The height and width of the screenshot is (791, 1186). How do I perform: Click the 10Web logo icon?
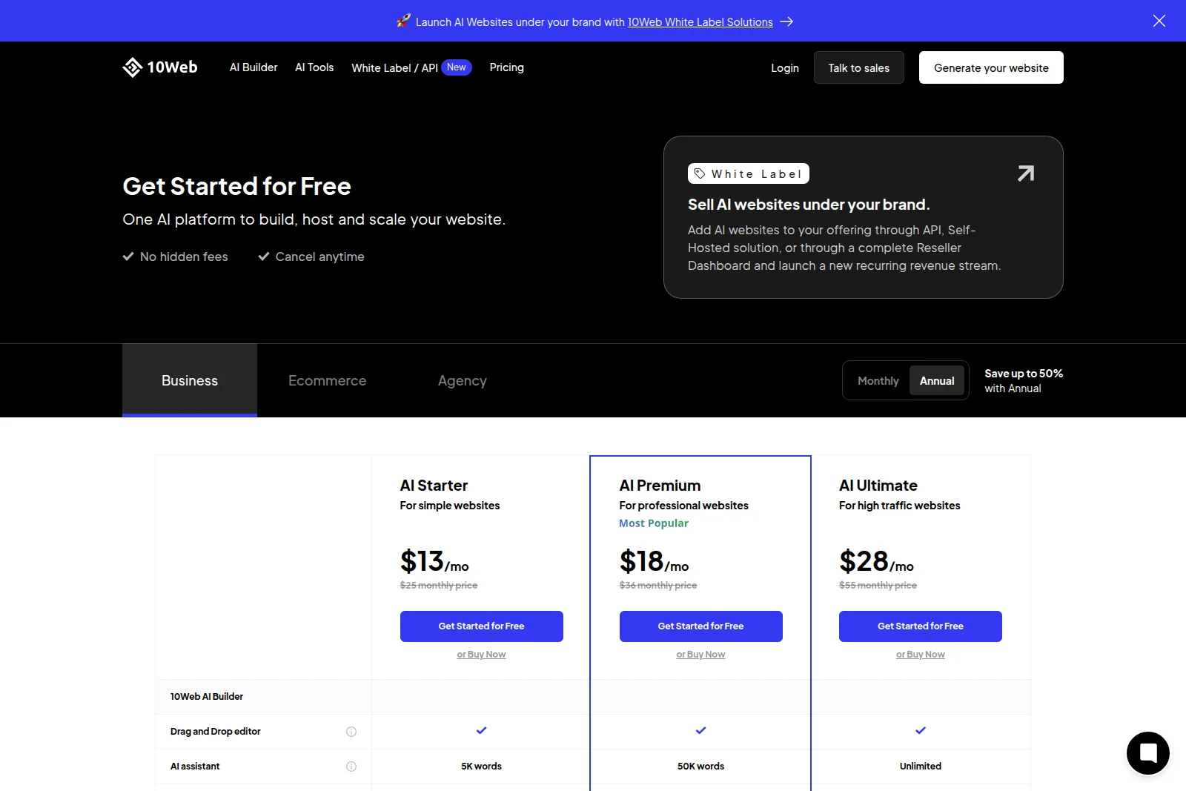pos(133,67)
